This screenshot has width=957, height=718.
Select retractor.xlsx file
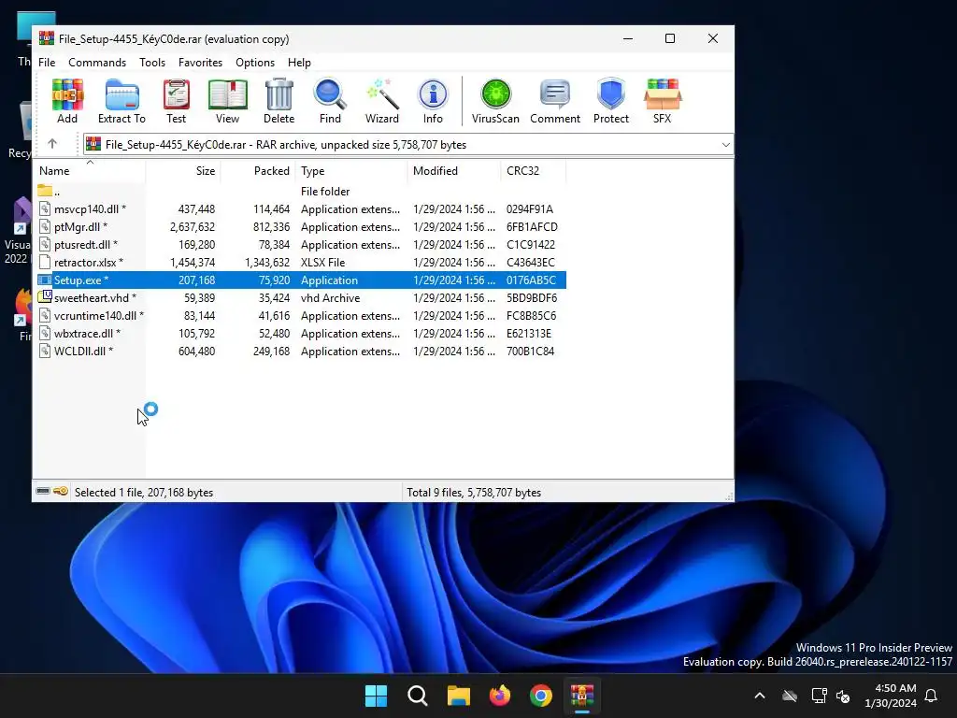tap(89, 262)
